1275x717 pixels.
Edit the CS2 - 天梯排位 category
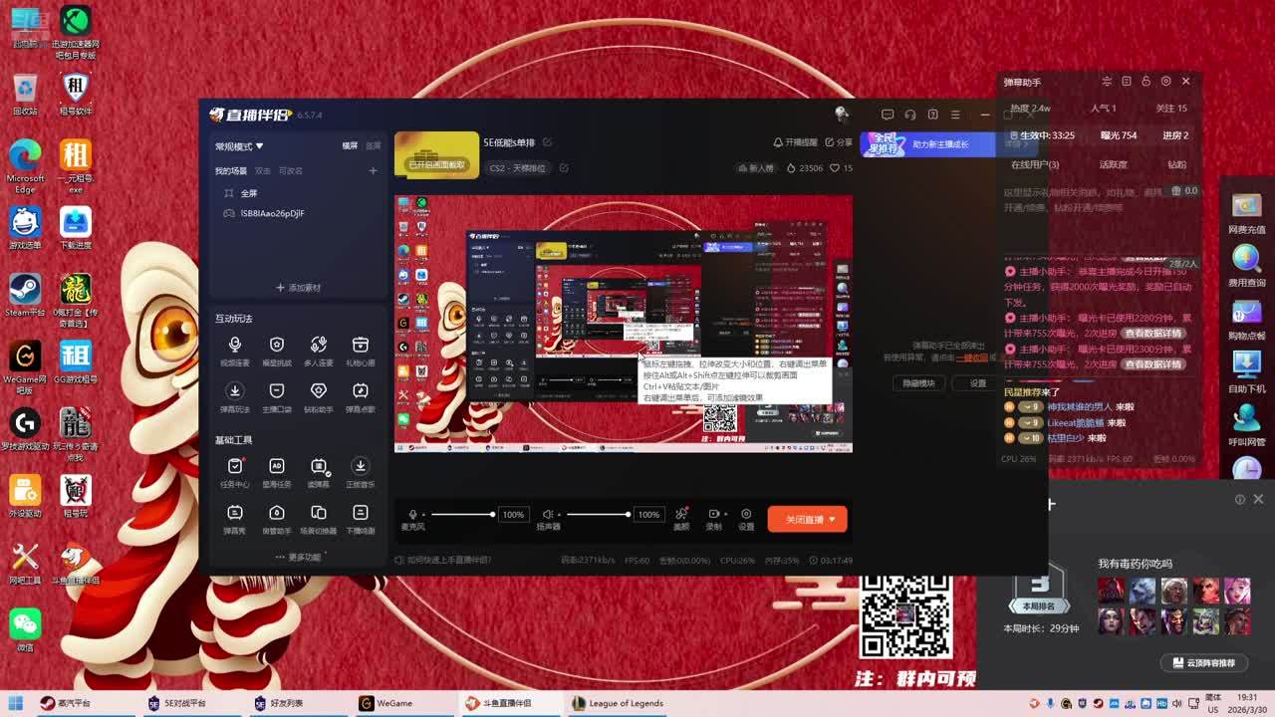(563, 168)
